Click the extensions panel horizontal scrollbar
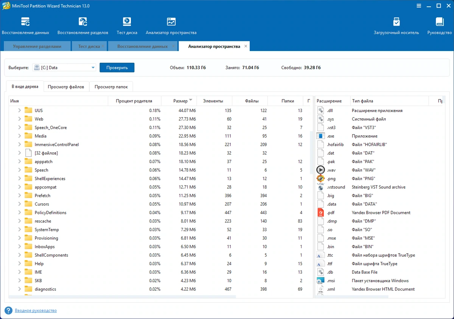 [x=351, y=297]
